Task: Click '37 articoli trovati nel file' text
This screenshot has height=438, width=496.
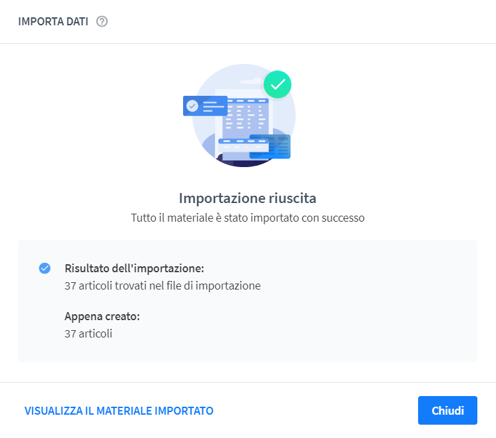Action: point(162,286)
